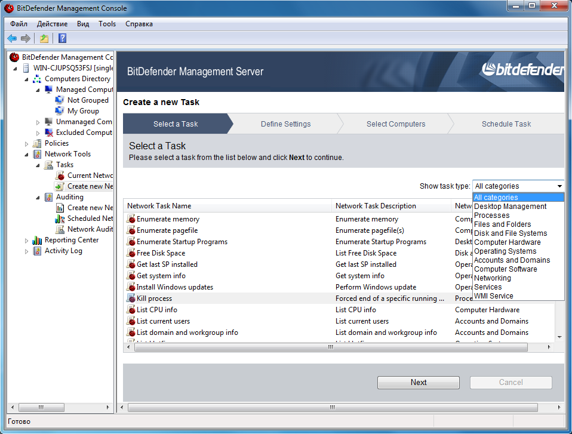The width and height of the screenshot is (572, 434).
Task: Collapse the Managed Computers node
Action: click(x=38, y=90)
